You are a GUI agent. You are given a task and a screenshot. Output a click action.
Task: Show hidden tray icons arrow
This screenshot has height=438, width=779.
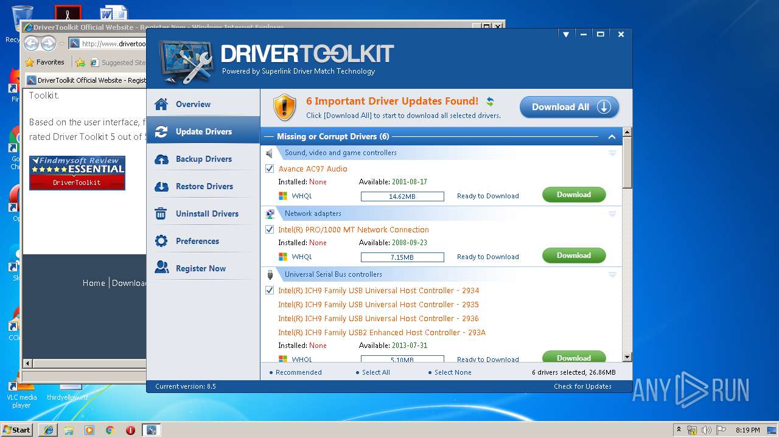tap(679, 429)
